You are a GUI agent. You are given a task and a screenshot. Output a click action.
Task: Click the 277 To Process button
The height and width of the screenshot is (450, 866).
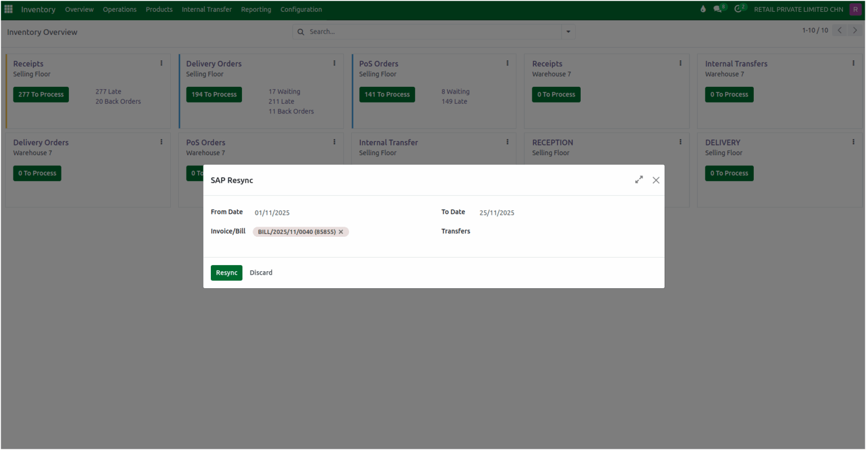(x=41, y=95)
